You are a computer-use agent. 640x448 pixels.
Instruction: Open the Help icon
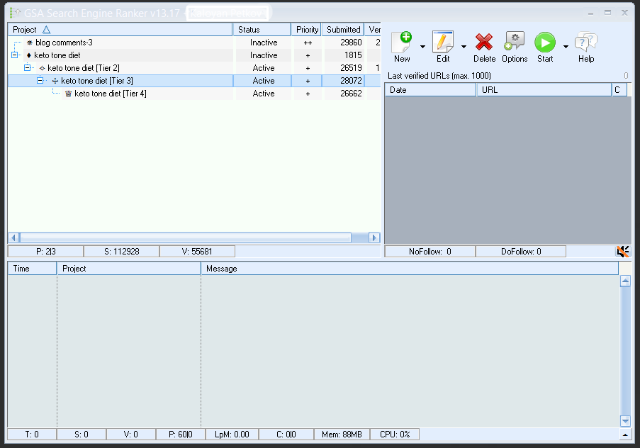tap(585, 43)
